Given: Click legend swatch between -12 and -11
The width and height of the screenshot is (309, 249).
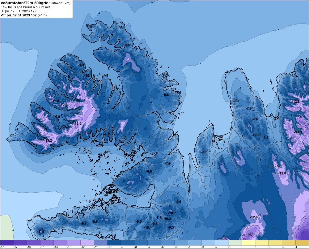Looking at the screenshot, I should [87, 243].
